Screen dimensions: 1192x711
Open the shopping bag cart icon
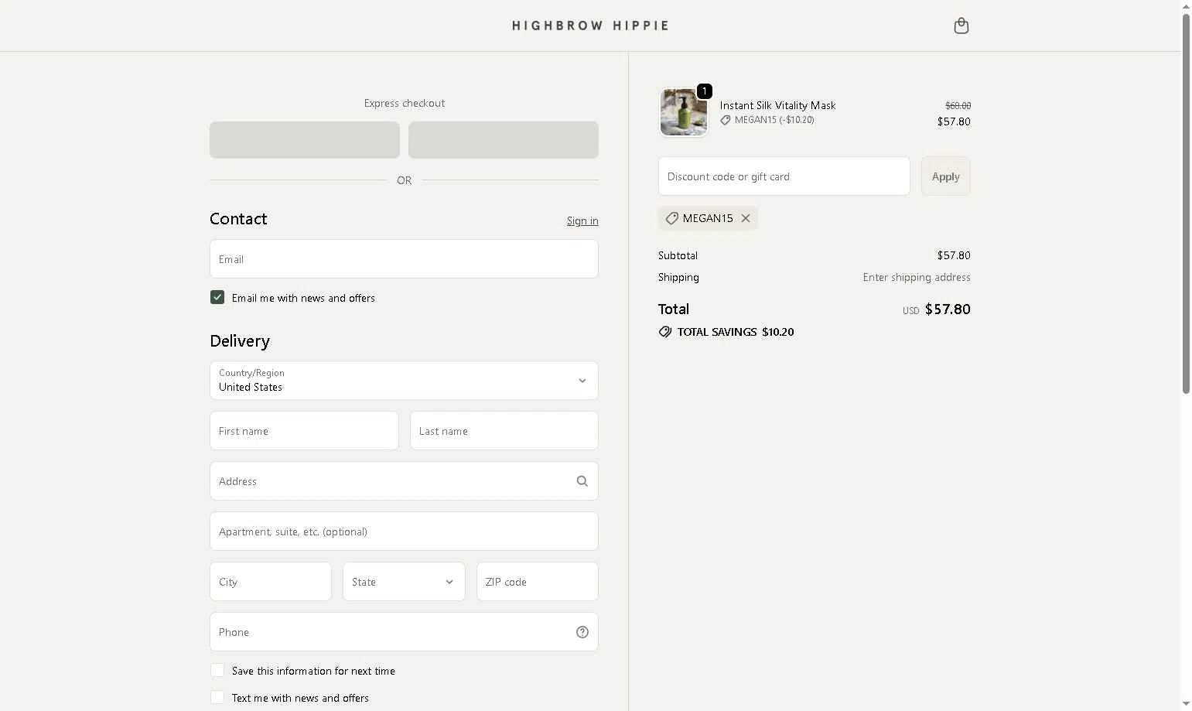[x=961, y=26]
